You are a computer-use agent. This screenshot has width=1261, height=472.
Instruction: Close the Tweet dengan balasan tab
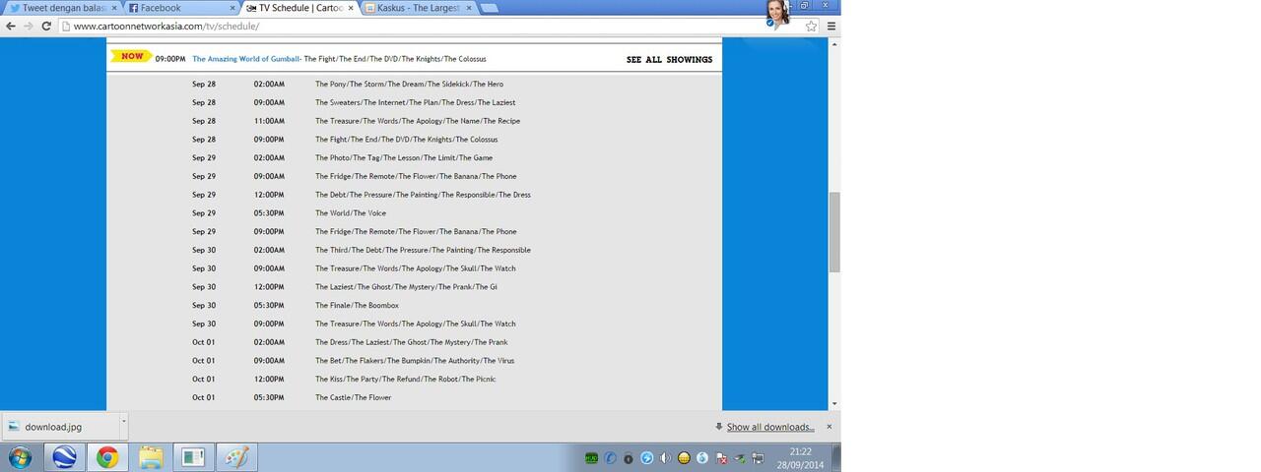pyautogui.click(x=114, y=8)
